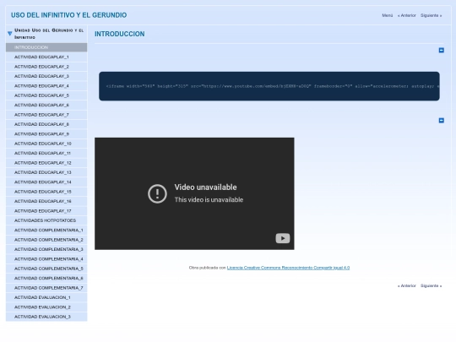This screenshot has width=456, height=342.
Task: Collapse the video section with the second minus icon
Action: 441,121
